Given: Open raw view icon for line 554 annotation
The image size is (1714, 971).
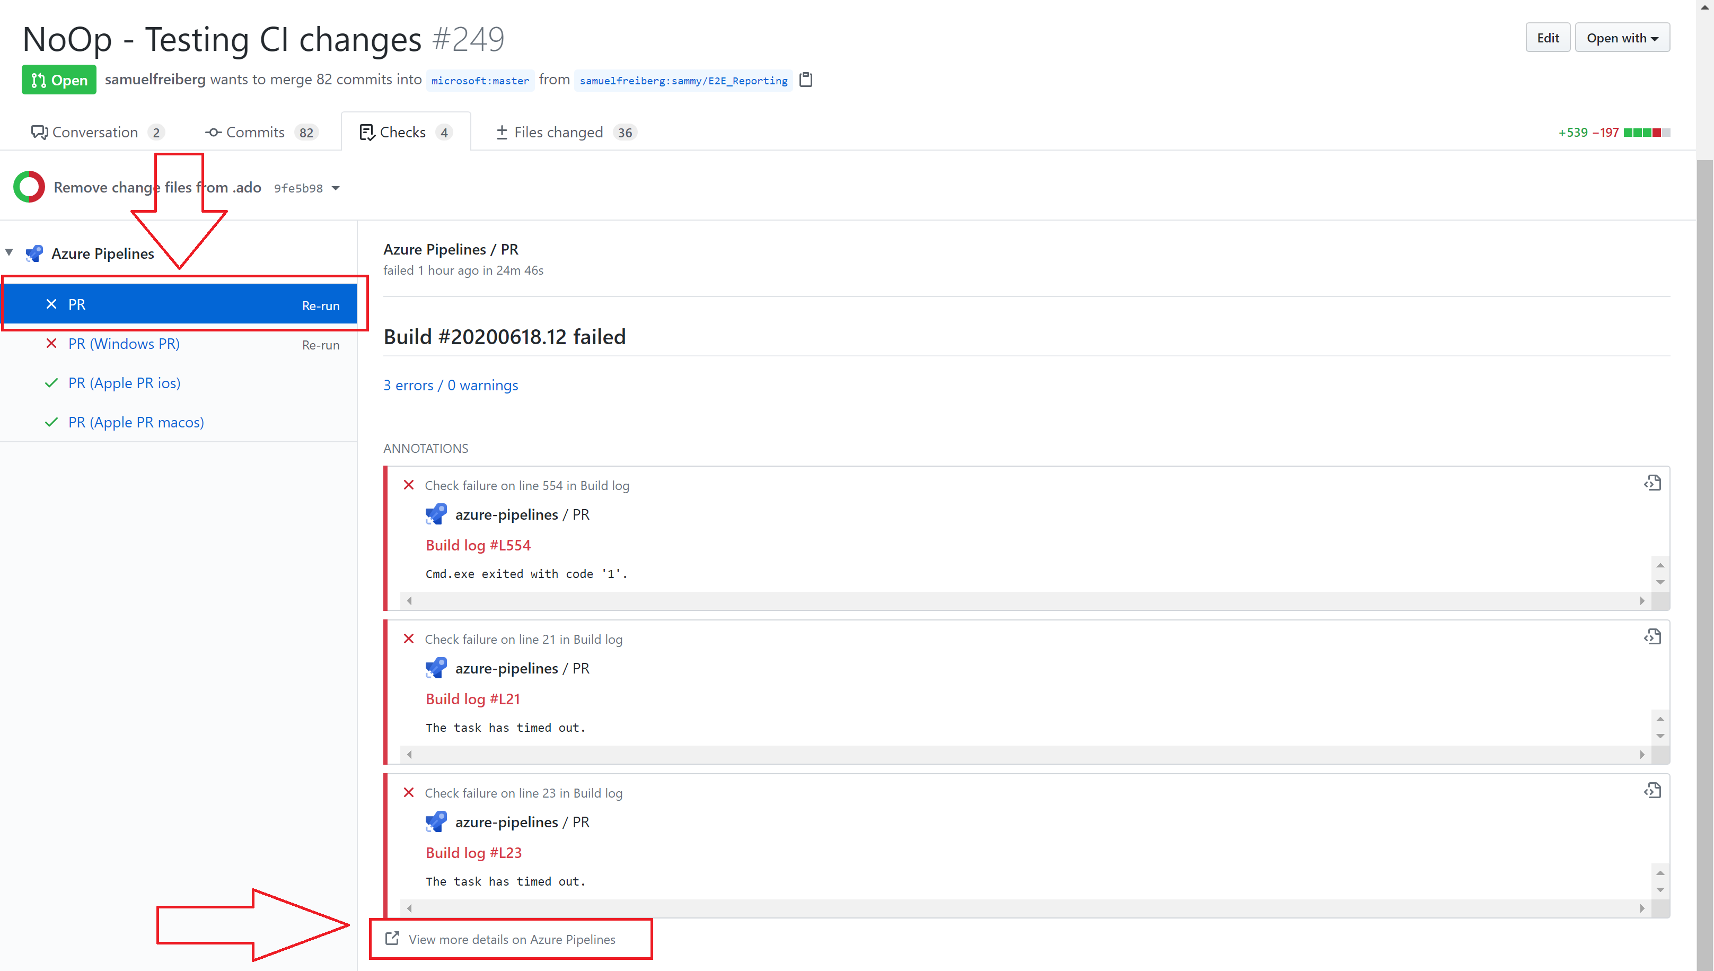Looking at the screenshot, I should click(1652, 483).
